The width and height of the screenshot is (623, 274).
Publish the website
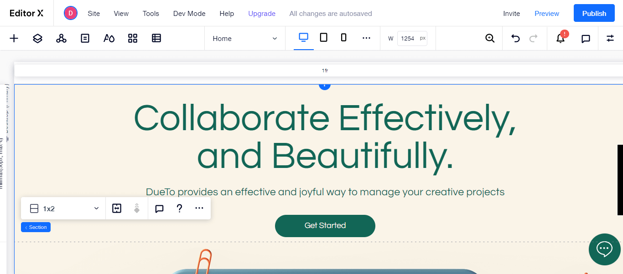[594, 13]
